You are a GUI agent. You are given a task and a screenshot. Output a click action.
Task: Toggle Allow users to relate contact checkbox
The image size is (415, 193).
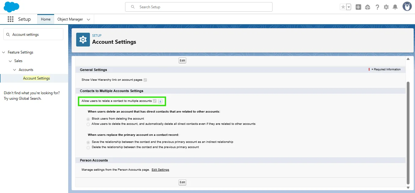(155, 101)
